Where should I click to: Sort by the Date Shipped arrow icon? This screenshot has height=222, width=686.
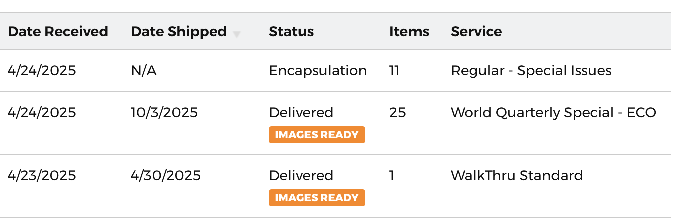click(x=237, y=34)
